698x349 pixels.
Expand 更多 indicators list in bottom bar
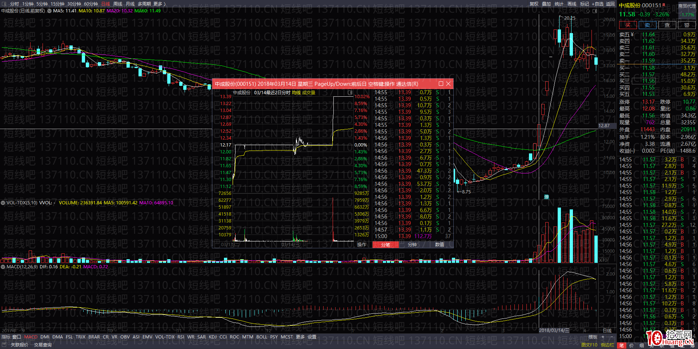pyautogui.click(x=300, y=337)
